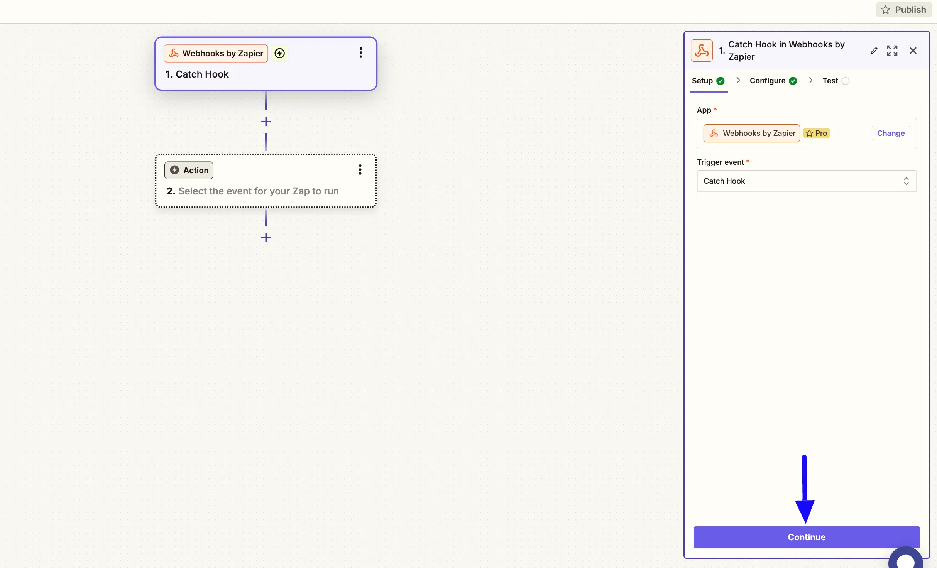This screenshot has width=937, height=568.
Task: Click the Webhooks logo in panel header
Action: point(702,51)
